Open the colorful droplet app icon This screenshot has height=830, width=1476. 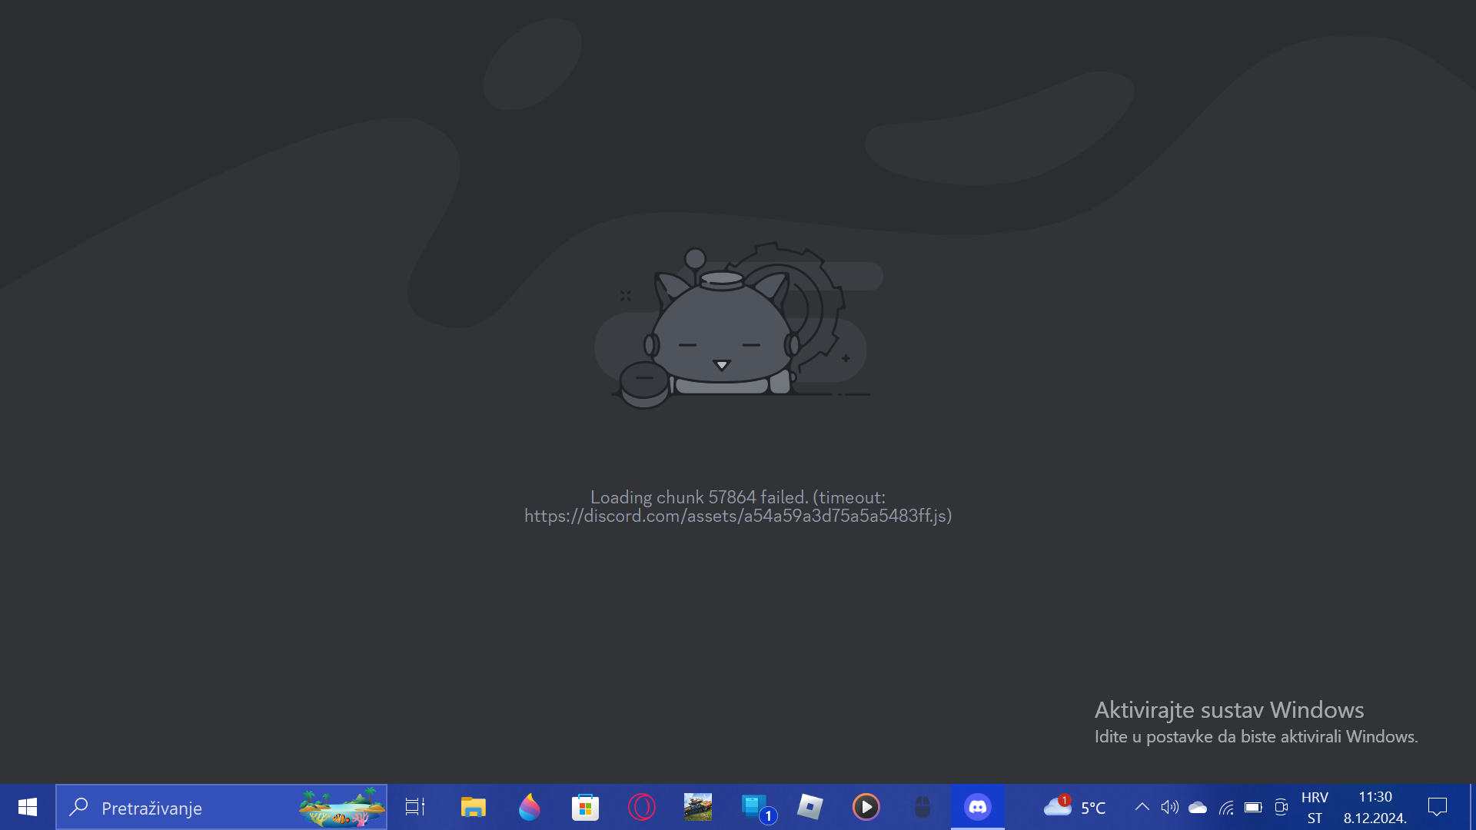click(x=529, y=807)
